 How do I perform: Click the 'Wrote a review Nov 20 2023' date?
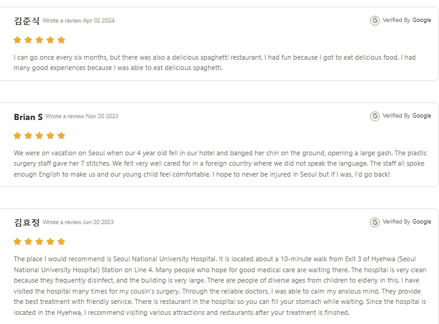tap(82, 116)
